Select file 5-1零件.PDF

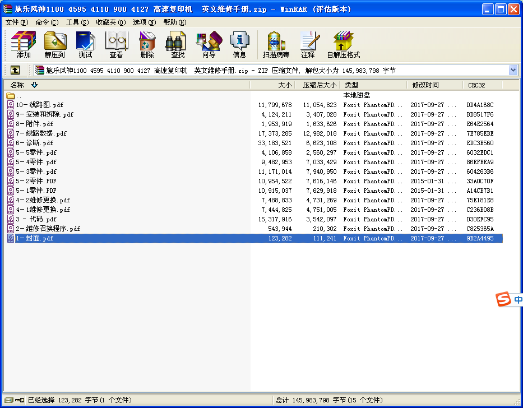tap(36, 191)
